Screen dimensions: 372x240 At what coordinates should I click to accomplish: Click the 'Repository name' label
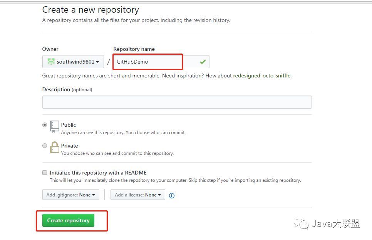pyautogui.click(x=134, y=49)
